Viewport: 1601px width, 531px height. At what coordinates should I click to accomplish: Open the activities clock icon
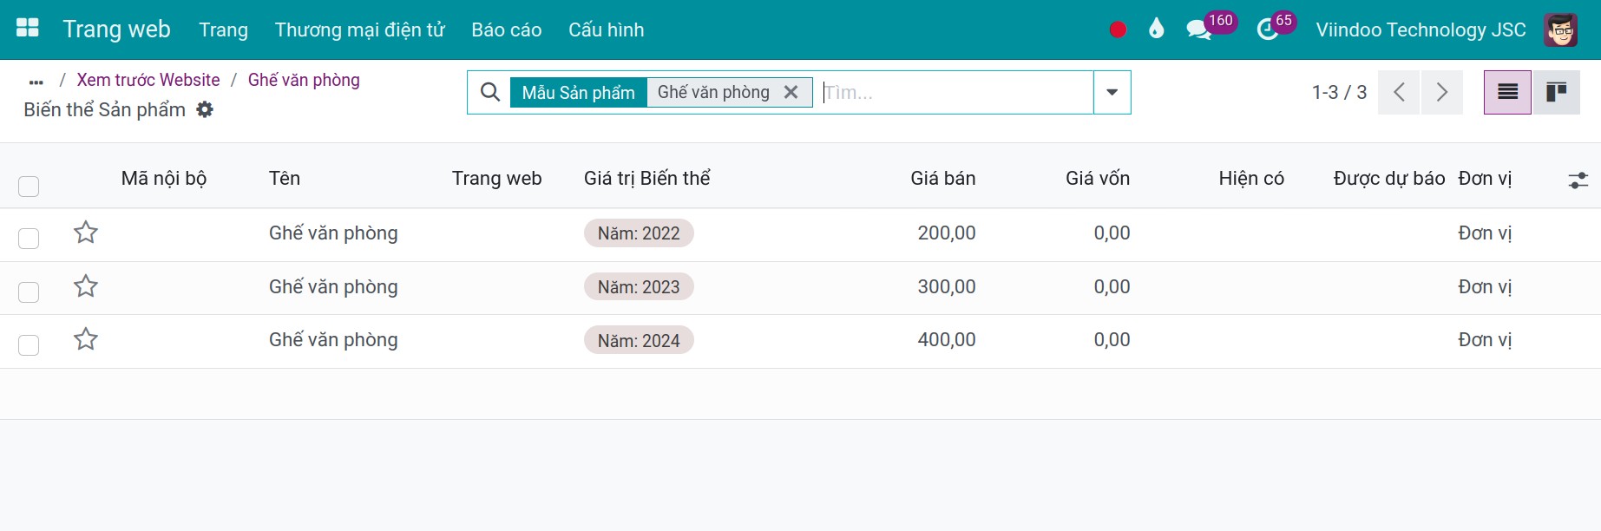click(x=1268, y=30)
